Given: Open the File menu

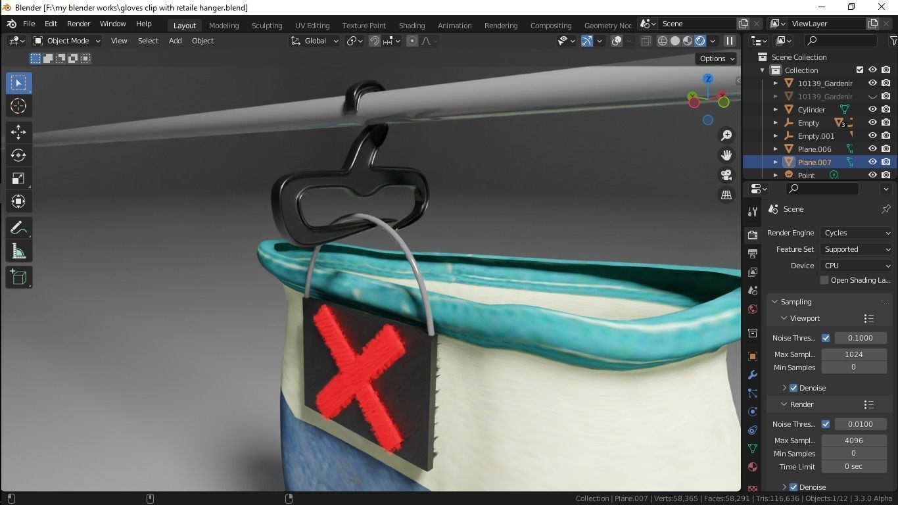Looking at the screenshot, I should click(x=29, y=24).
